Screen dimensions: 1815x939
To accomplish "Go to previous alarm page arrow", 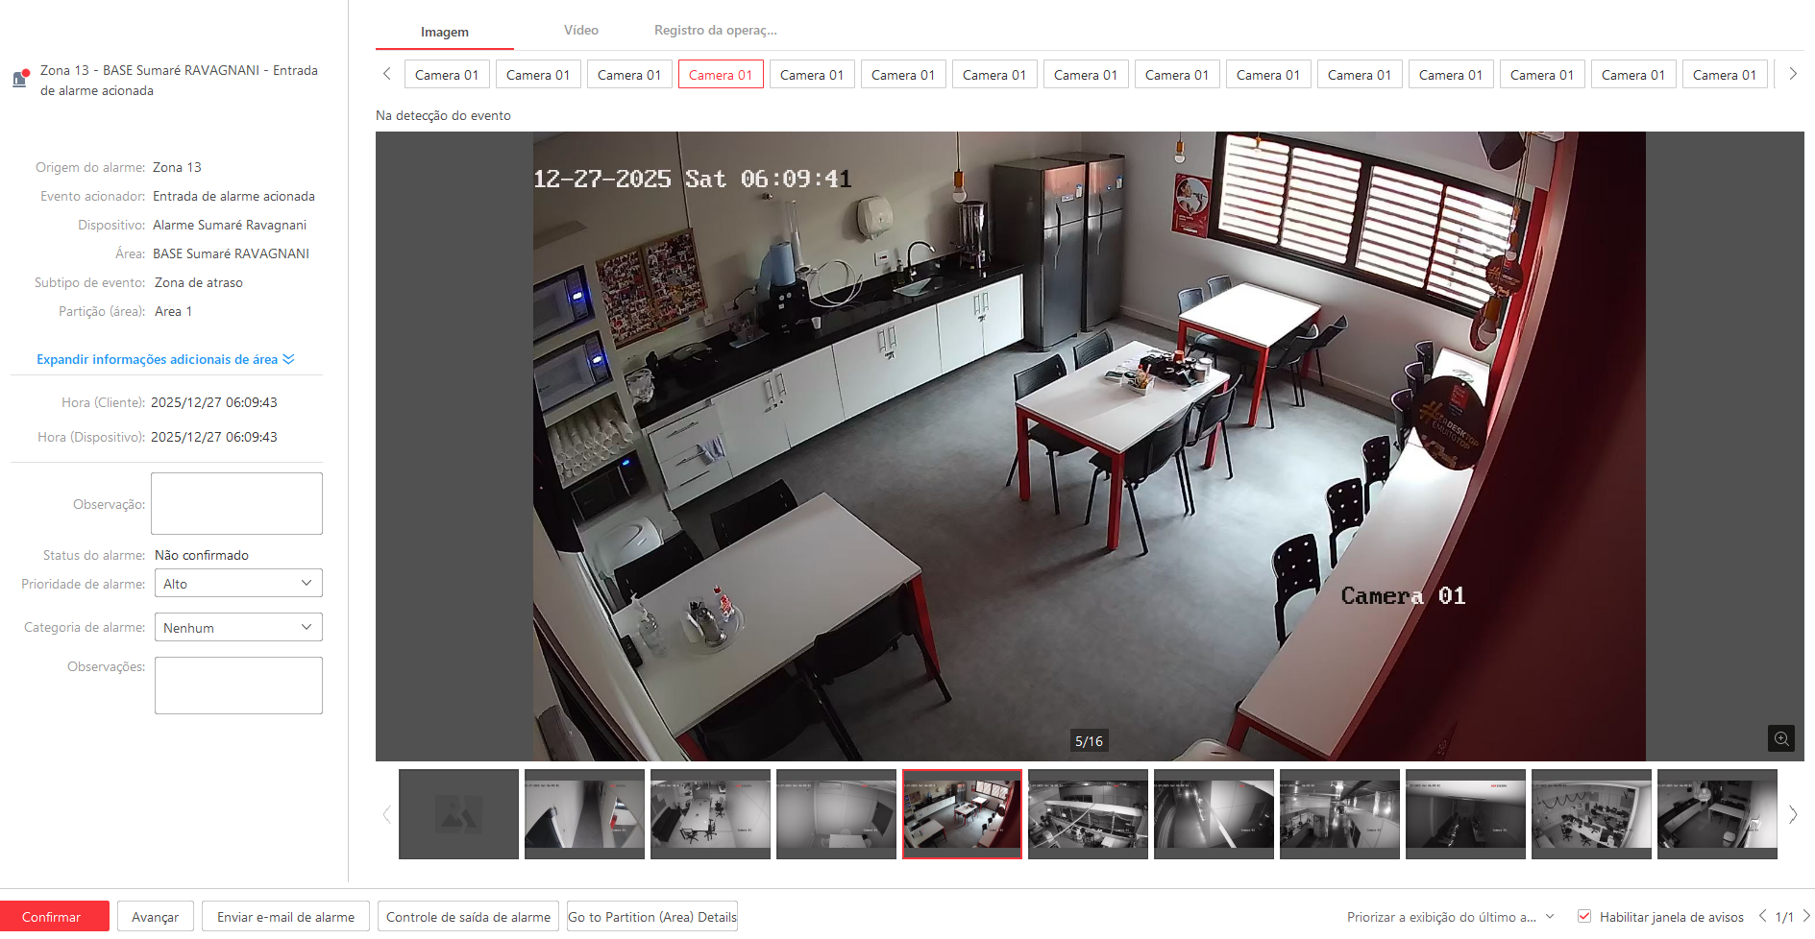I will (x=1762, y=916).
